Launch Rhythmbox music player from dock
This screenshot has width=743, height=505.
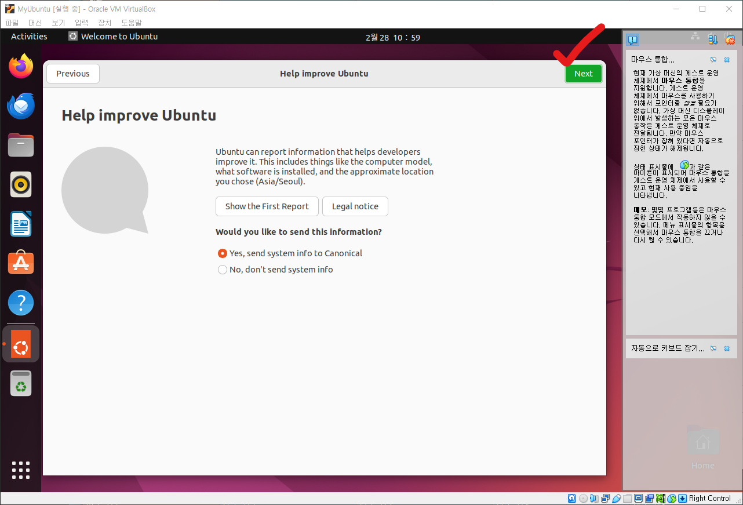coord(21,185)
